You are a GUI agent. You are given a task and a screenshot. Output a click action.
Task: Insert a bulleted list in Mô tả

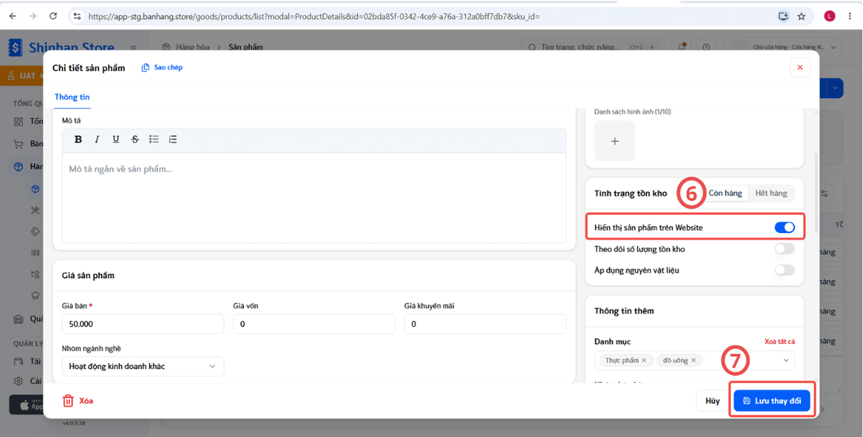click(154, 139)
